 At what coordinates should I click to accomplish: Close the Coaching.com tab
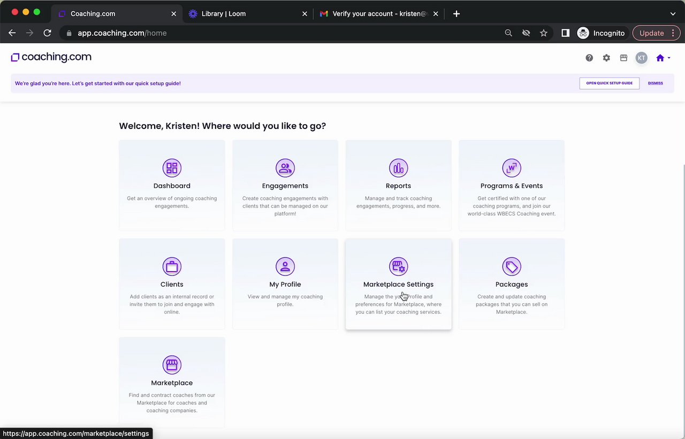click(x=173, y=14)
